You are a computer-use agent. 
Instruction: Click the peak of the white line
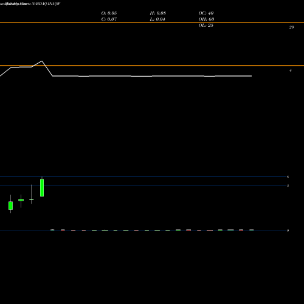(42, 61)
